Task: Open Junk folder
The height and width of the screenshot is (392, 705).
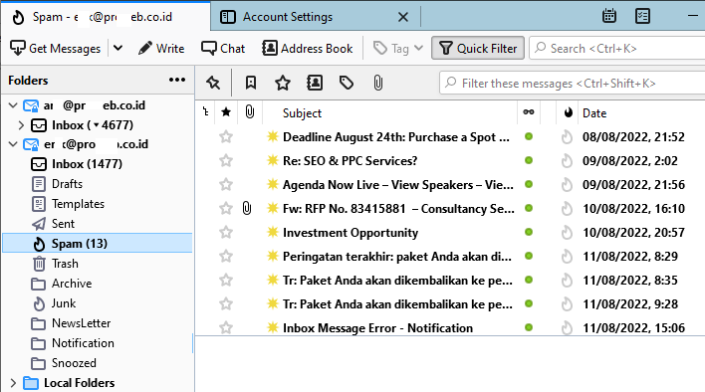Action: pos(64,303)
